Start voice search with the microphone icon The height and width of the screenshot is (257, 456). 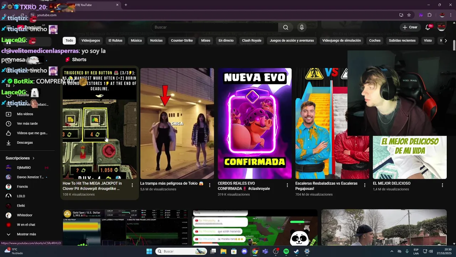302,27
